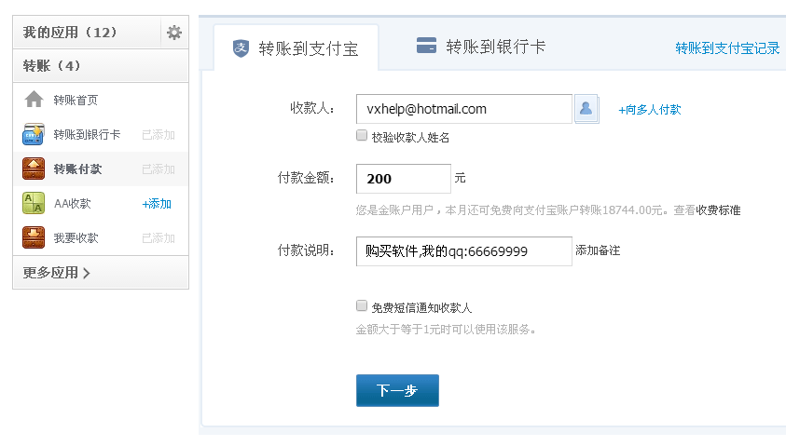Open the 转账到支付宝记录 link
The height and width of the screenshot is (446, 786).
point(727,48)
